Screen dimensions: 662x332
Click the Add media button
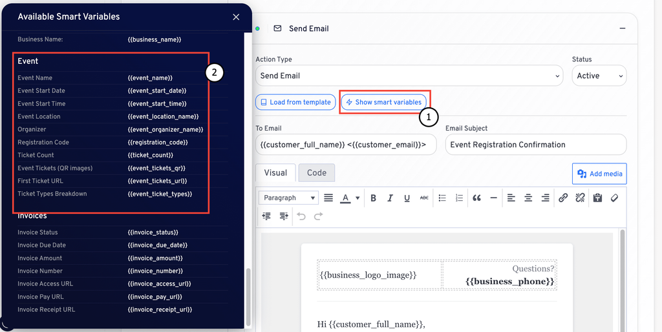point(599,174)
